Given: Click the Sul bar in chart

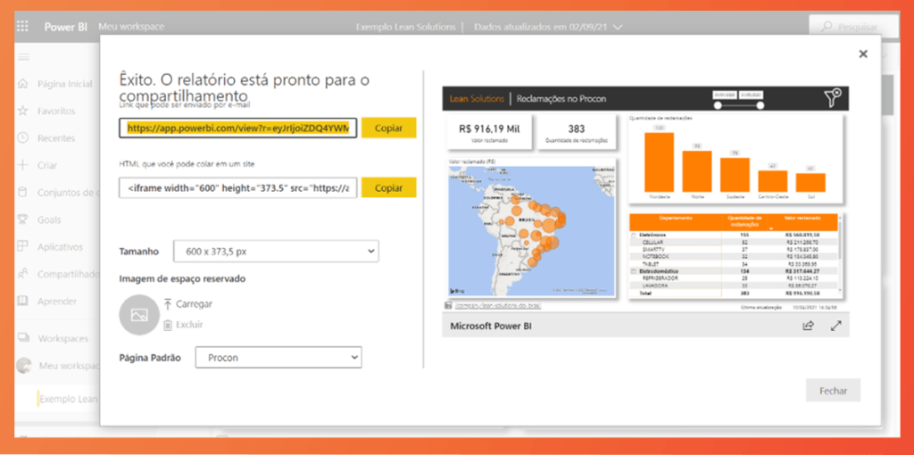Looking at the screenshot, I should point(810,183).
